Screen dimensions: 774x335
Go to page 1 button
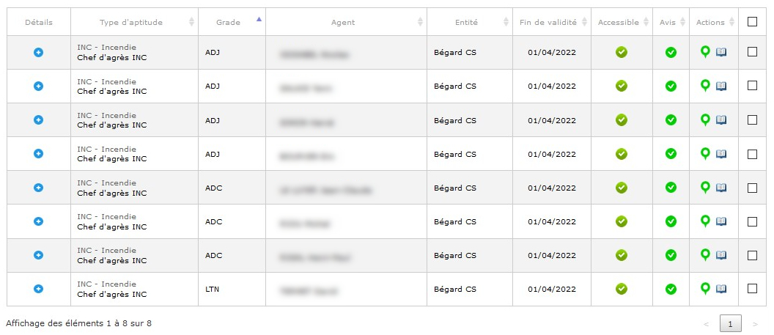pyautogui.click(x=731, y=324)
